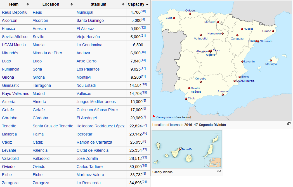Open the José Zorrilla stadium link
293x187 pixels.
point(87,158)
